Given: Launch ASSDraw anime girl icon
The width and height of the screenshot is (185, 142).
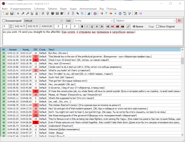Looking at the screenshot, I should pyautogui.click(x=95, y=14).
